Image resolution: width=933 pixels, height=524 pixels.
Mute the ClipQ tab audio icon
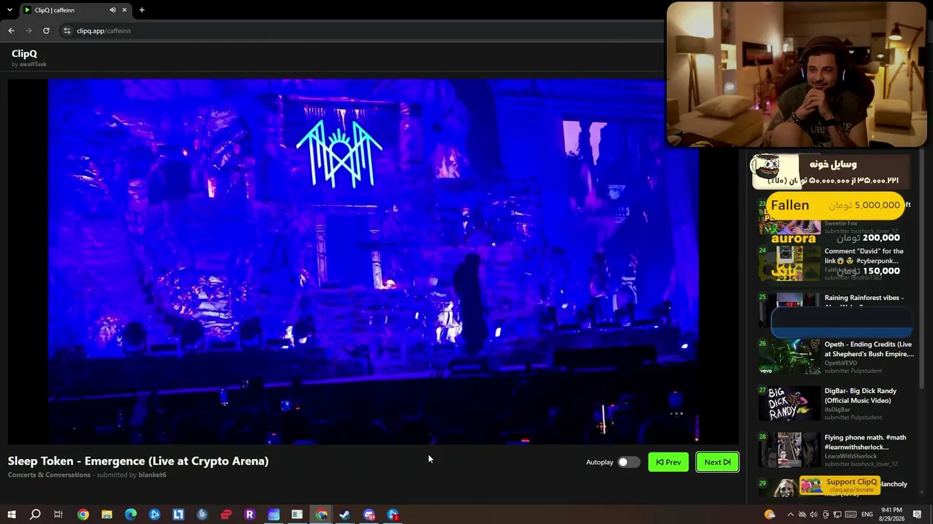(112, 10)
